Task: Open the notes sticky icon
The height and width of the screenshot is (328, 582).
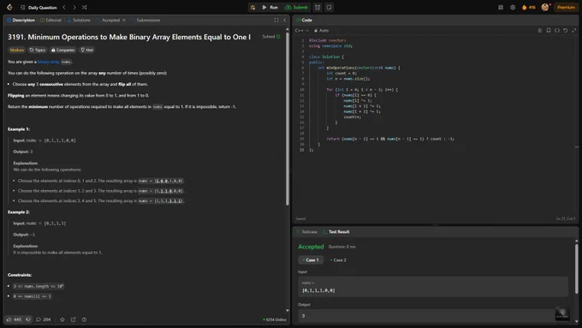Action: [x=329, y=8]
